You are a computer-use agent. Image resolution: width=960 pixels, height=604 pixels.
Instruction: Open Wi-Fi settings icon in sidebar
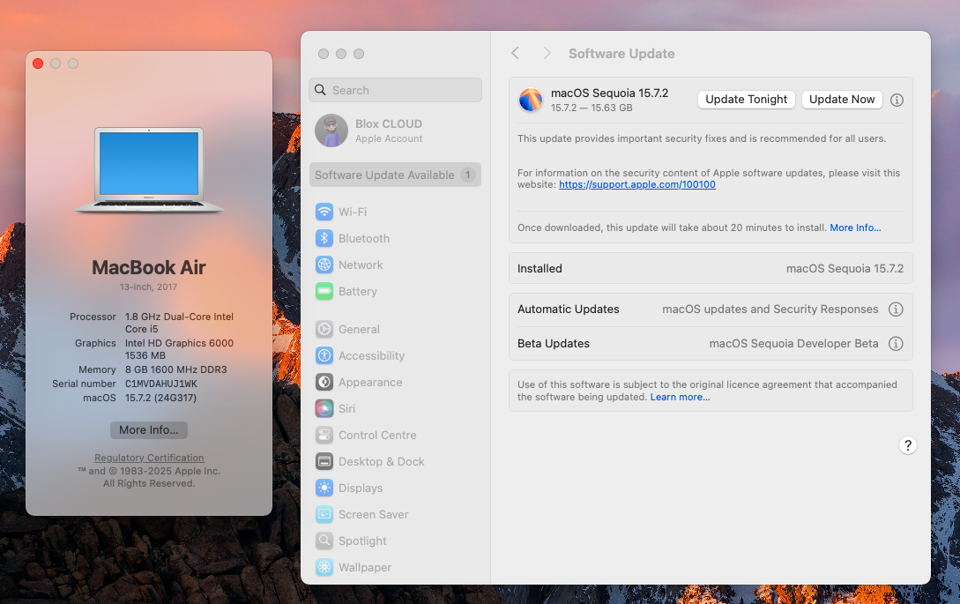click(324, 212)
